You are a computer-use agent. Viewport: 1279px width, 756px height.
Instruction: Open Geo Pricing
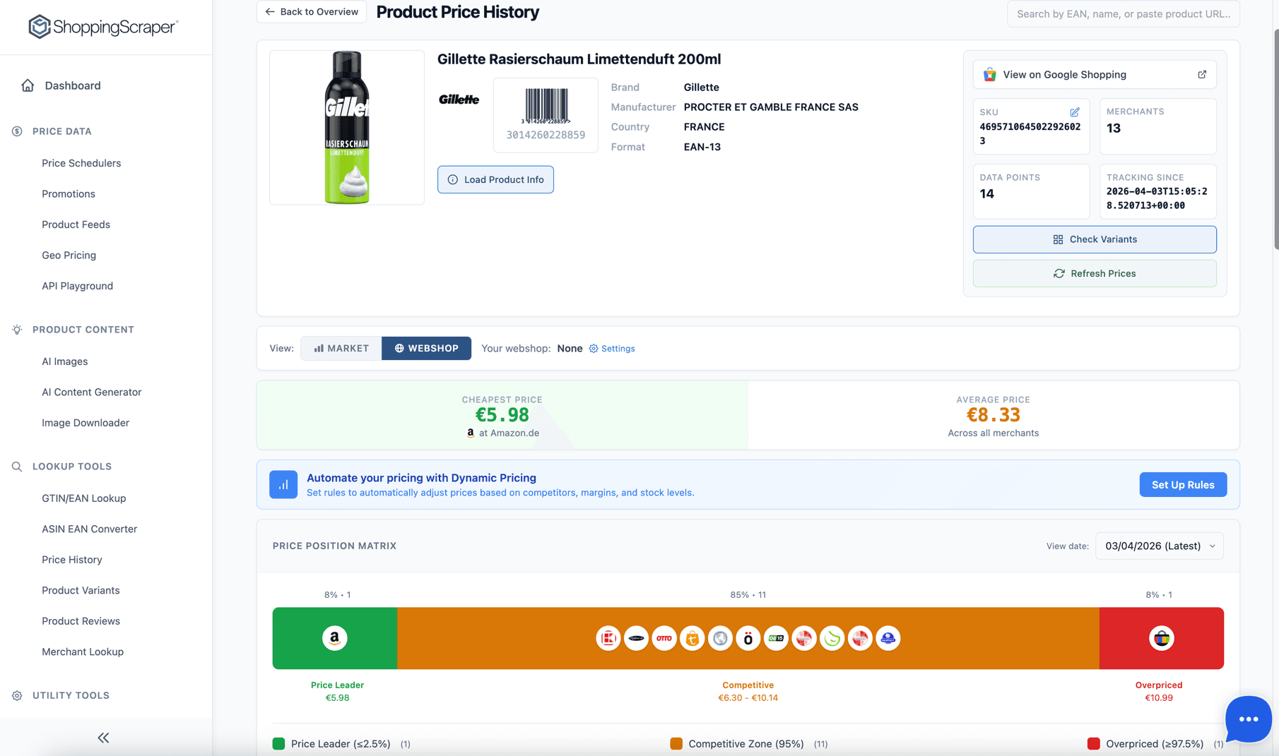pyautogui.click(x=69, y=255)
